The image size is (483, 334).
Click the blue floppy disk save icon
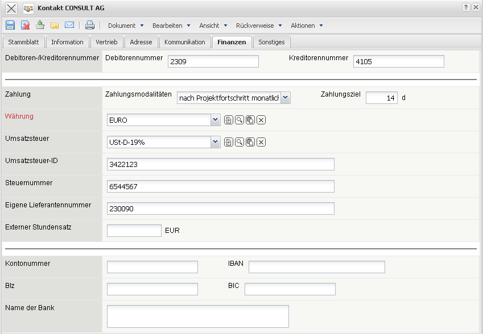(x=10, y=25)
